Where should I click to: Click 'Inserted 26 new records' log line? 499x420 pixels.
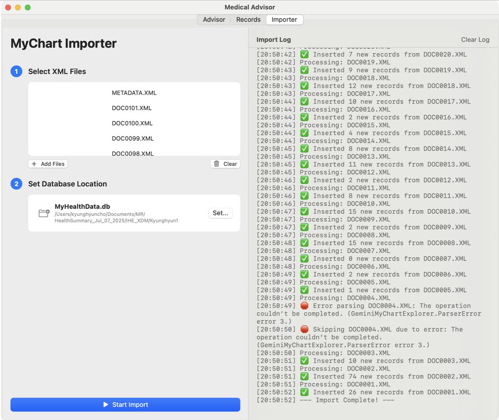(363, 392)
